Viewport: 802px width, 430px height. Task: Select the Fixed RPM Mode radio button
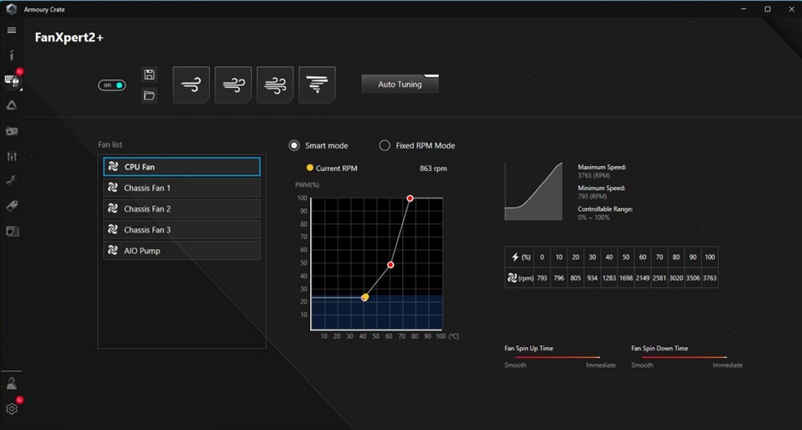[x=384, y=145]
